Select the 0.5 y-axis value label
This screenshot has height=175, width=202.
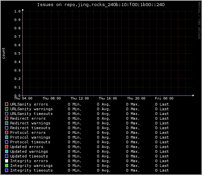pyautogui.click(x=17, y=53)
